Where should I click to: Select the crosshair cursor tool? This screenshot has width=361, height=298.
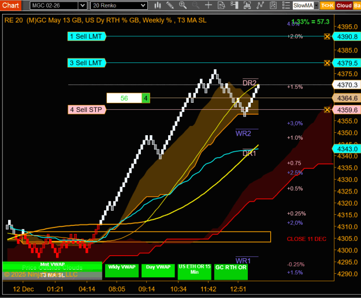coord(209,5)
